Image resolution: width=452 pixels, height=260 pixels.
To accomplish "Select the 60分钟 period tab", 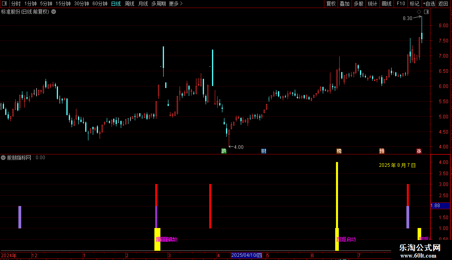I will [100, 4].
